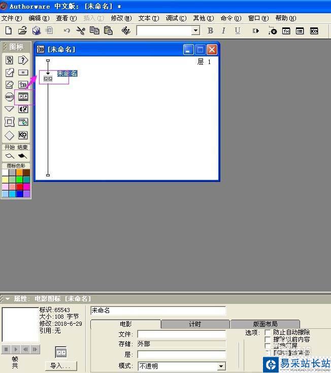331x373 pixels.
Task: Select the Interaction icon in the palette
Action: click(23, 60)
